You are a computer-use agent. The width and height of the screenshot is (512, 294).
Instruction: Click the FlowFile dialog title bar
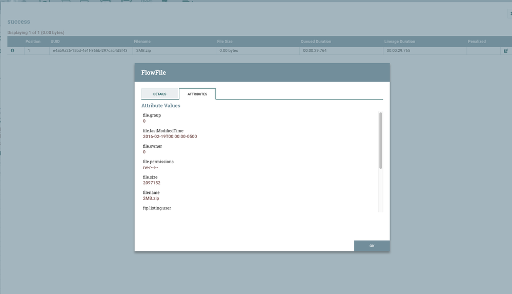coord(262,72)
